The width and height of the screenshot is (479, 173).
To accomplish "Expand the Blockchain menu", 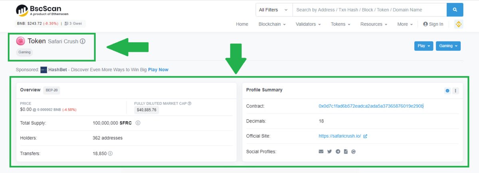I will coord(272,24).
